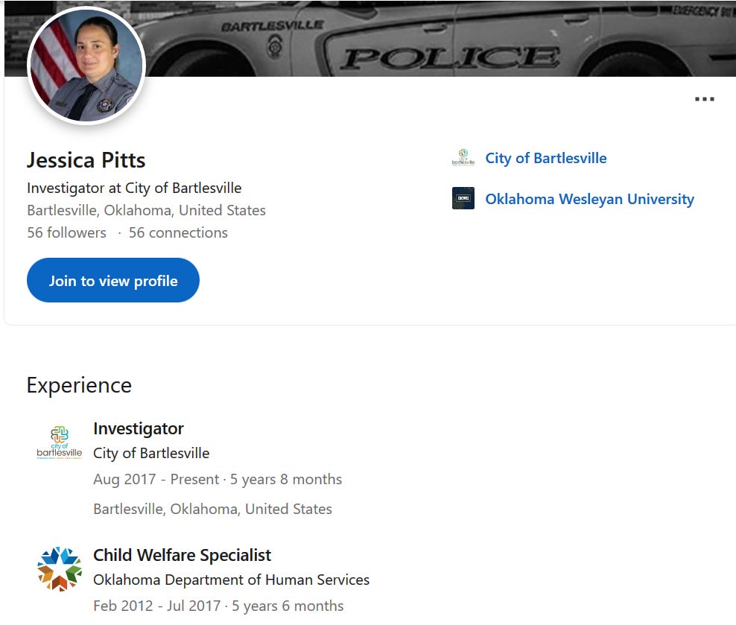This screenshot has width=736, height=625.
Task: Click the Oklahoma Wesleyan University logo icon
Action: 463,198
